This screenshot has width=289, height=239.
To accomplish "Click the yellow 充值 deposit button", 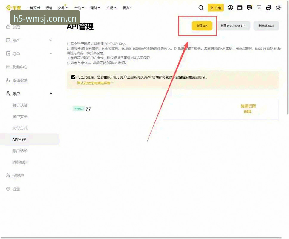I will click(x=216, y=8).
